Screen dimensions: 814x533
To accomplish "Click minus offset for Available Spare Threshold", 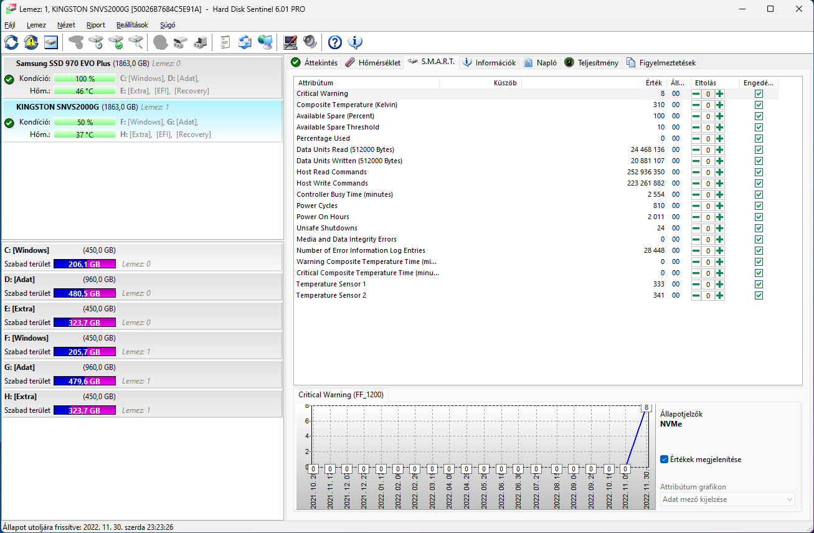I will 696,127.
